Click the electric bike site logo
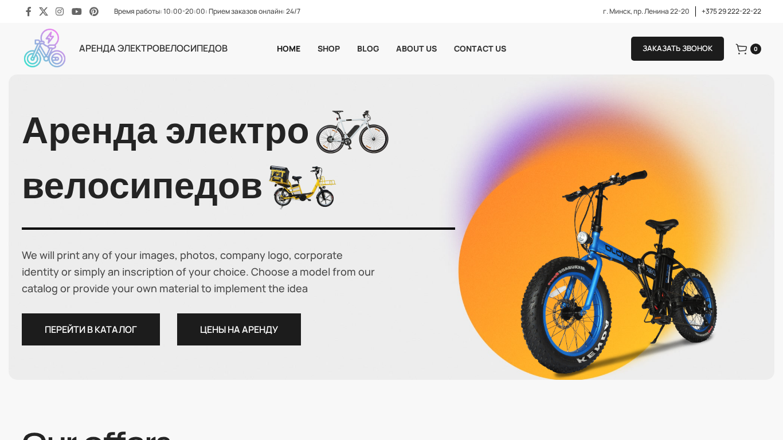 [45, 48]
